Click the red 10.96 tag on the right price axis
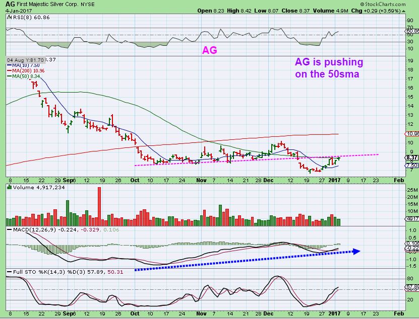Viewport: 419px width, 319px height. pos(412,134)
